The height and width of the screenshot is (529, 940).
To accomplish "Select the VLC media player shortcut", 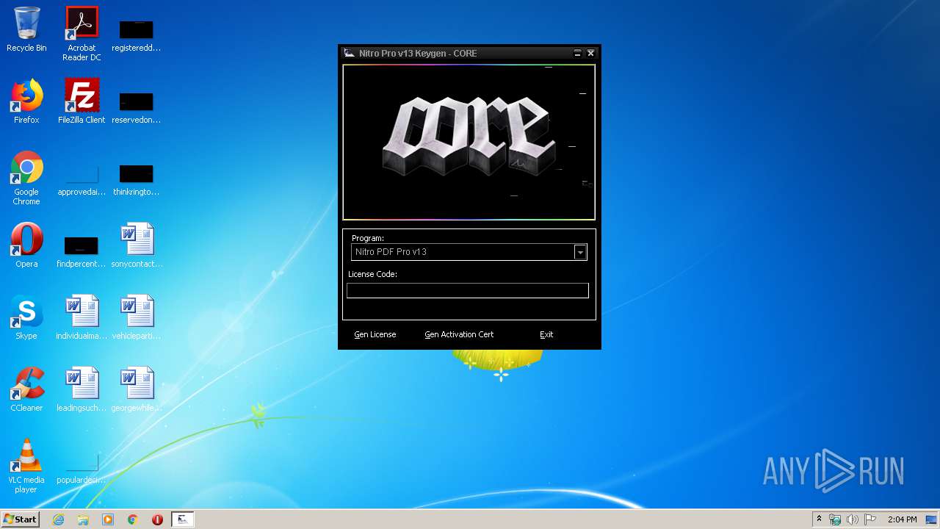I will 26,466.
